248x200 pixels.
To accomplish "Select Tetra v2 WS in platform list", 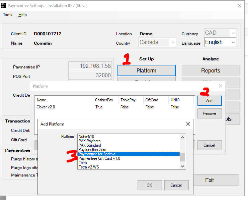I will (x=129, y=167).
